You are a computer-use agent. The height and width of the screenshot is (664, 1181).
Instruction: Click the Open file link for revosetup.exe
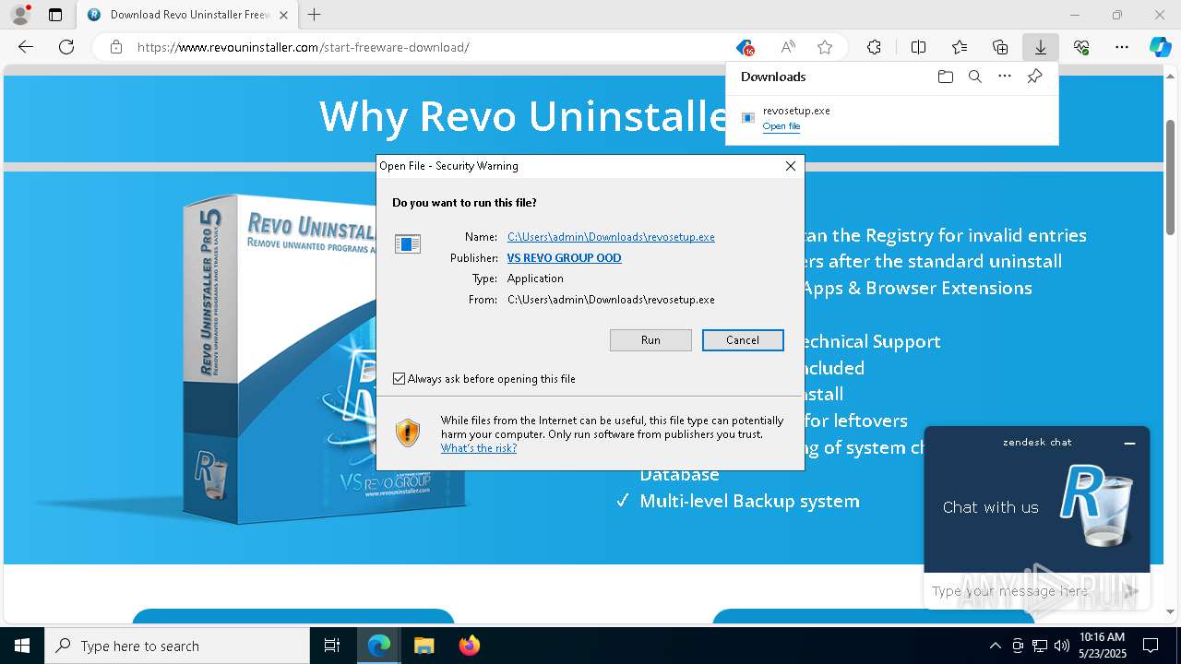click(x=781, y=126)
